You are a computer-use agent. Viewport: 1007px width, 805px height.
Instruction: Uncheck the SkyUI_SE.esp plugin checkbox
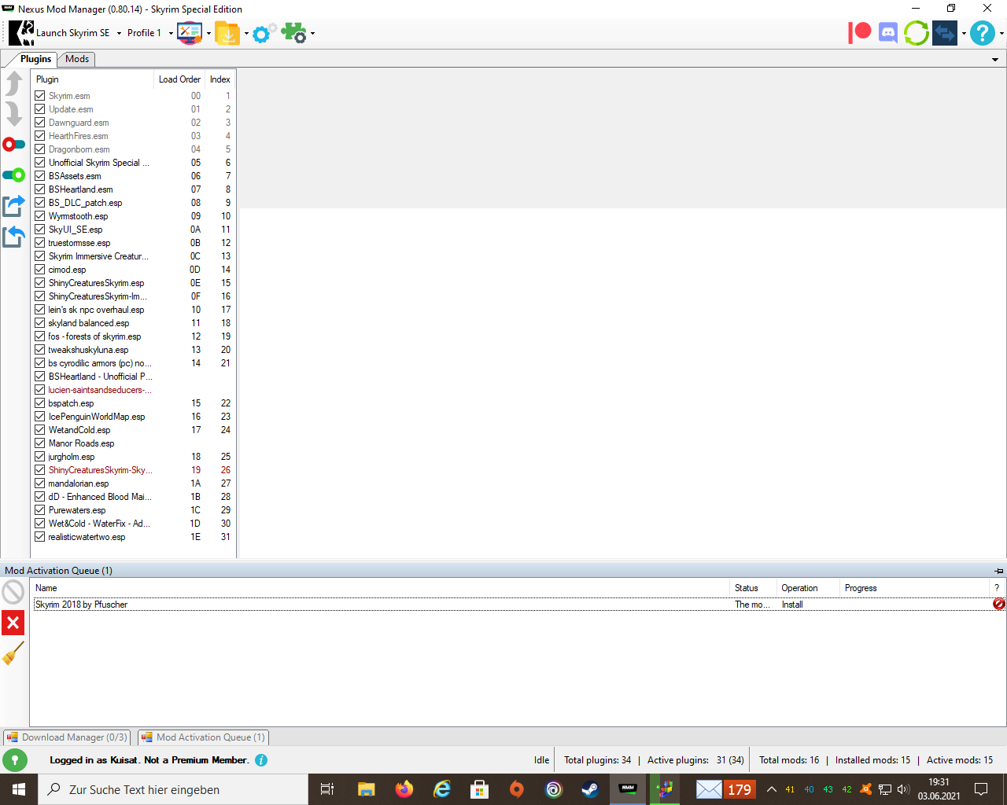pyautogui.click(x=40, y=230)
